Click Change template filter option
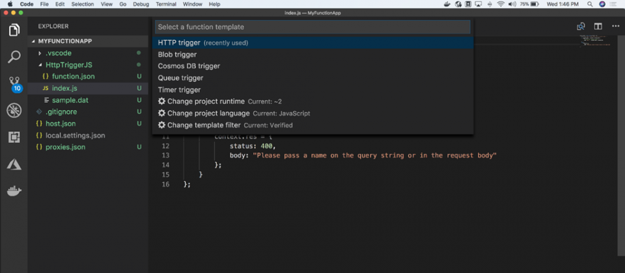This screenshot has width=625, height=273. click(x=203, y=125)
